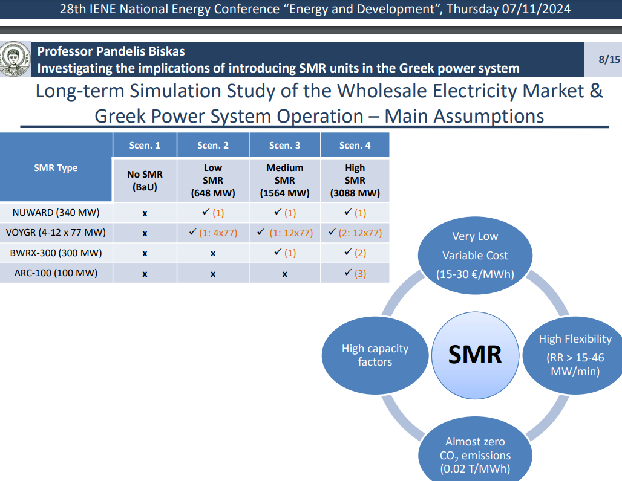Click the central SMR circle
Screen dimensions: 622x481
[x=475, y=353]
